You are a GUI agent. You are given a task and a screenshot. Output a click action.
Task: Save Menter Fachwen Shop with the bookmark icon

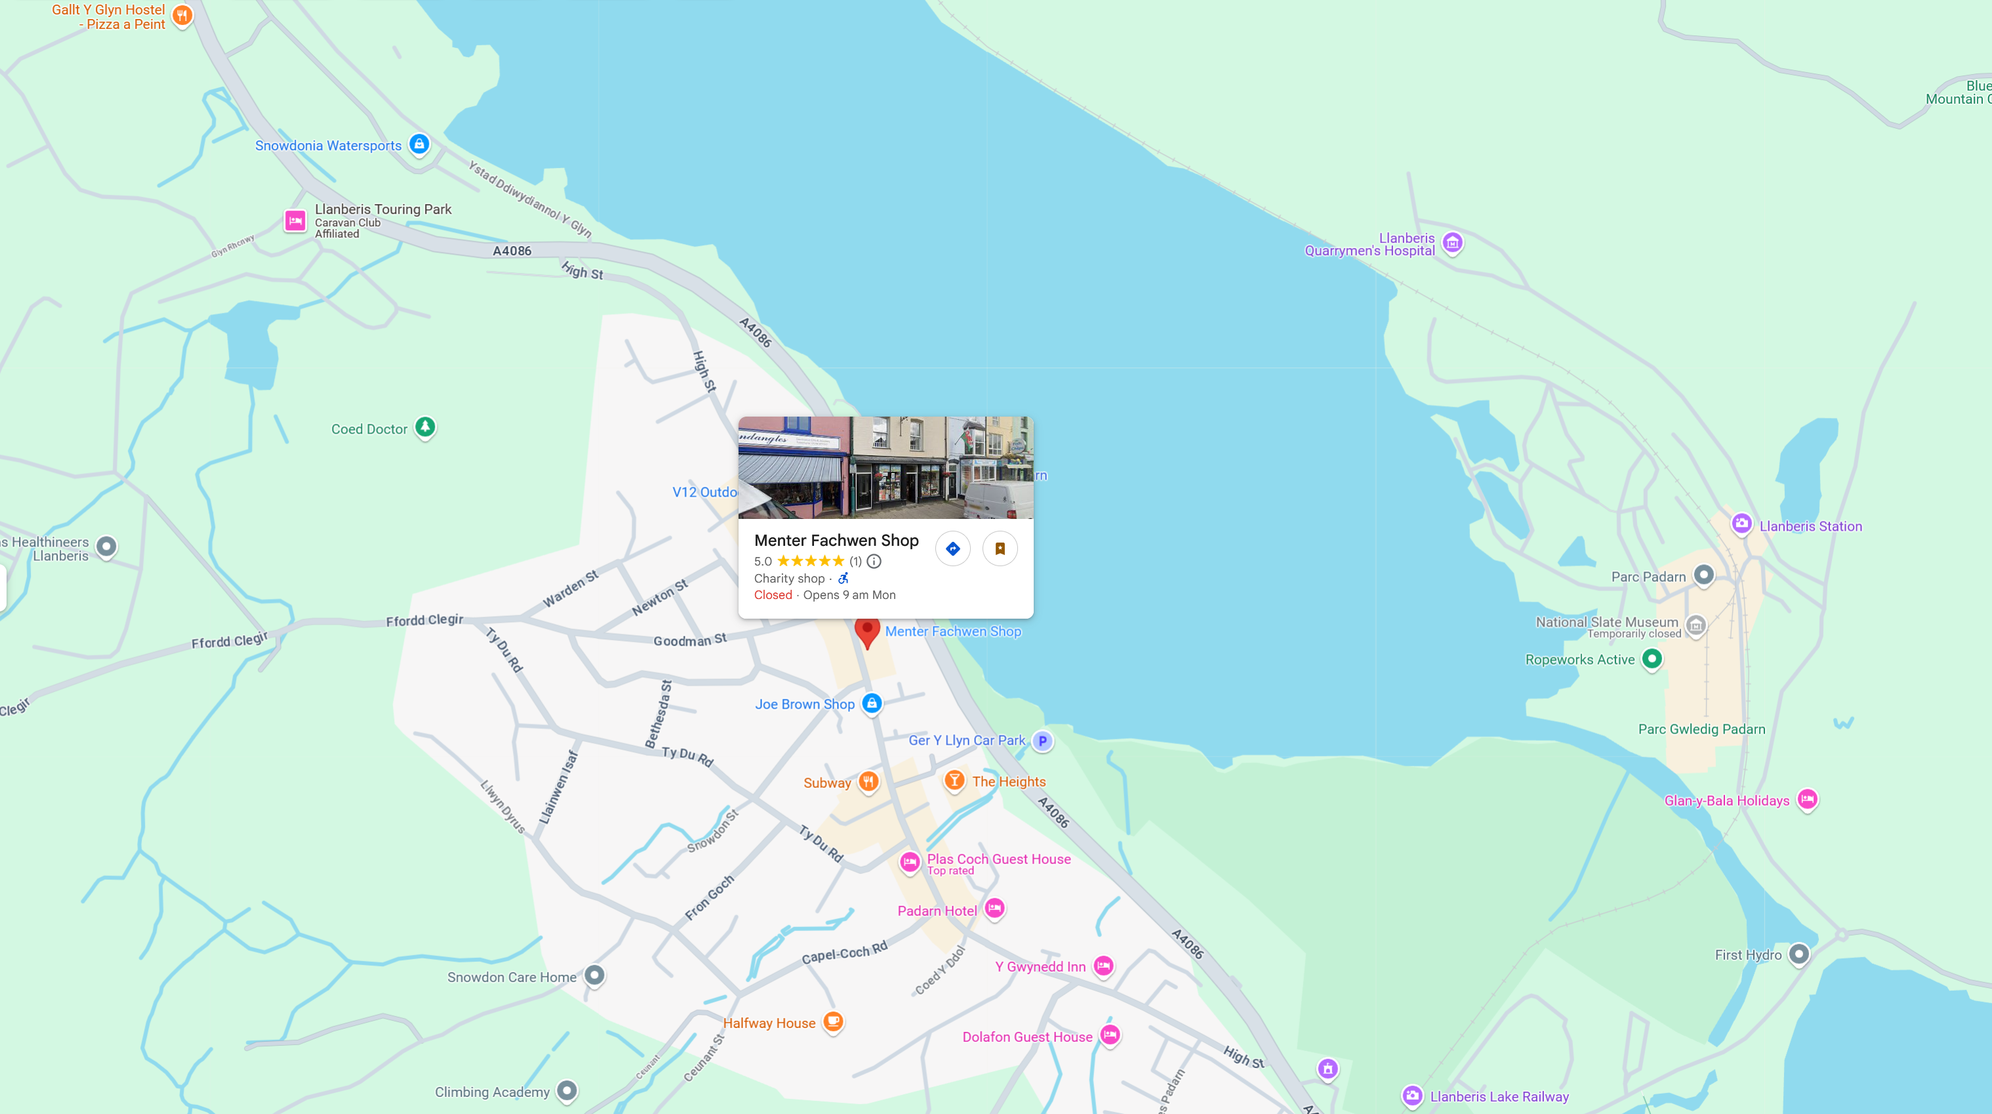1000,548
